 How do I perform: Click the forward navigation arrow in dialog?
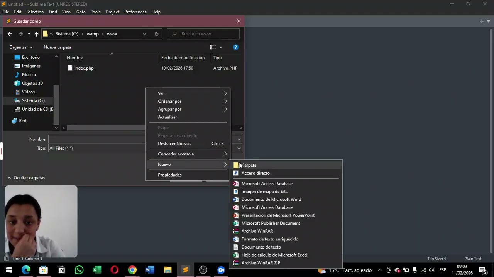click(x=20, y=34)
